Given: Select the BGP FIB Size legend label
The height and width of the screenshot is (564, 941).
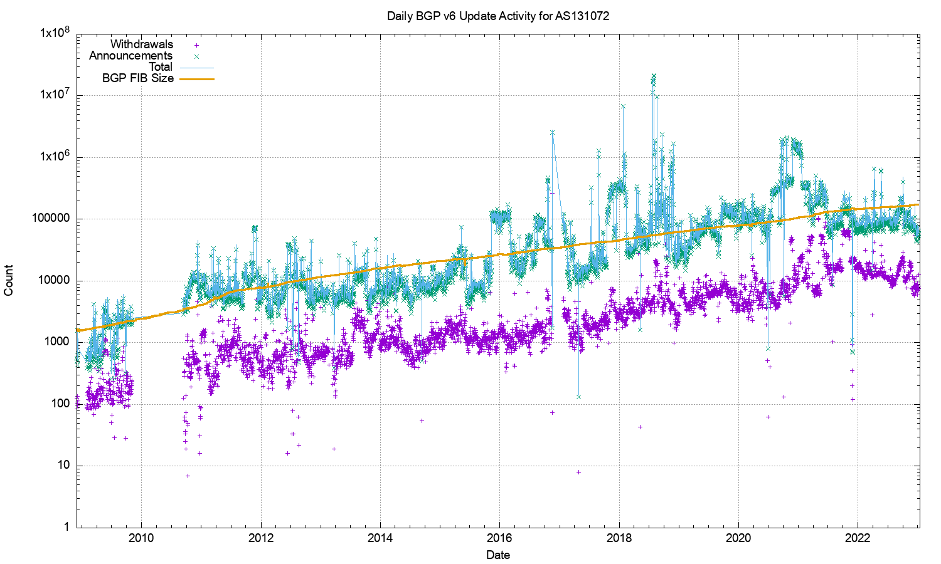Looking at the screenshot, I should click(137, 78).
